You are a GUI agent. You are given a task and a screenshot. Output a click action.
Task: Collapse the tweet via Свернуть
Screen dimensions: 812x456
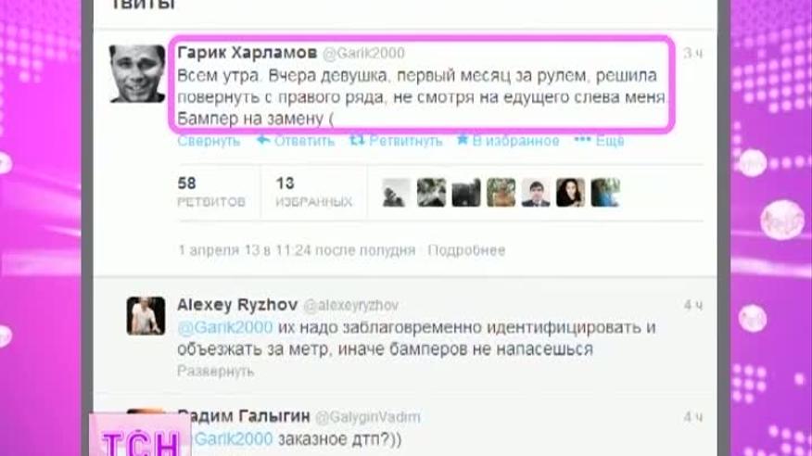point(209,141)
